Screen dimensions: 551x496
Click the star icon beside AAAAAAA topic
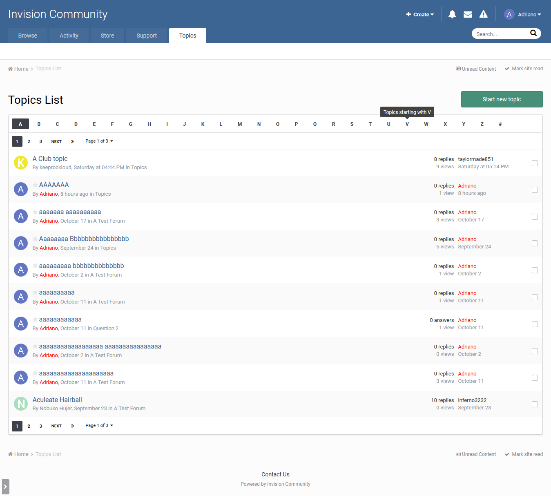coord(35,185)
